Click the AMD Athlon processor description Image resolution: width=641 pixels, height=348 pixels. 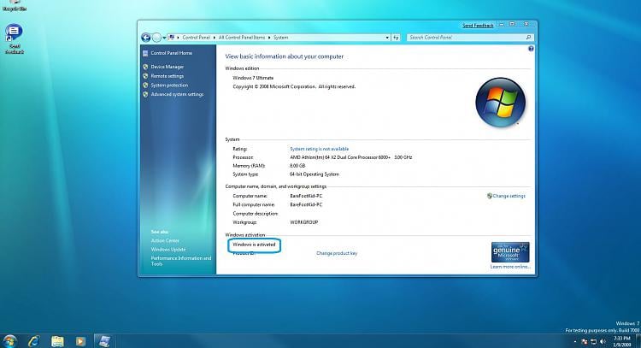point(350,157)
